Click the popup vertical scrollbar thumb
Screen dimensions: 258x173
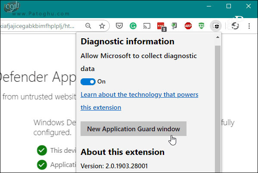click(218, 108)
